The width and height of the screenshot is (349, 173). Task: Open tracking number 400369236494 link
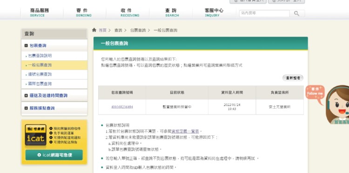(x=122, y=107)
